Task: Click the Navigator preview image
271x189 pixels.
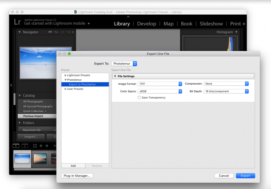Action: coord(38,63)
